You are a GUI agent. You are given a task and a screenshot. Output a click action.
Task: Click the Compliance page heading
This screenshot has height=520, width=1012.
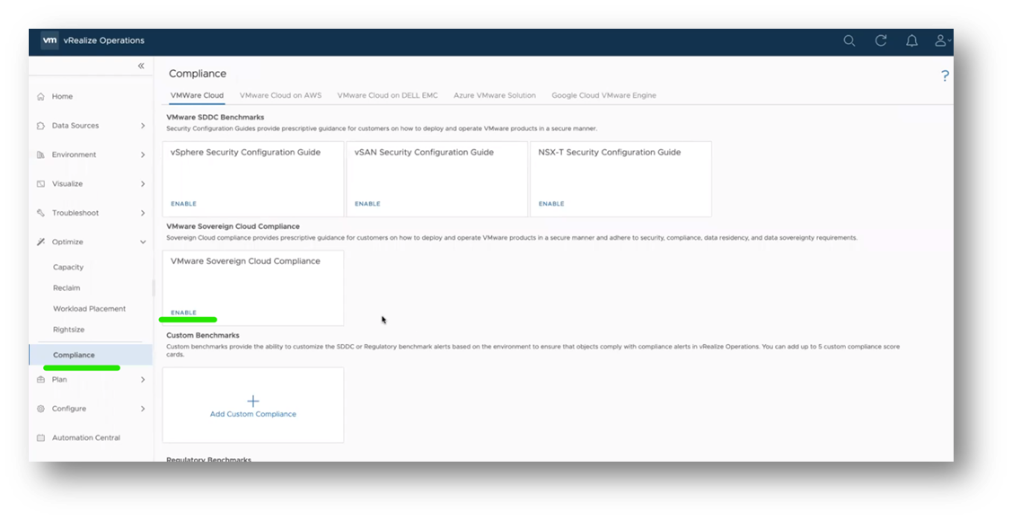coord(198,74)
